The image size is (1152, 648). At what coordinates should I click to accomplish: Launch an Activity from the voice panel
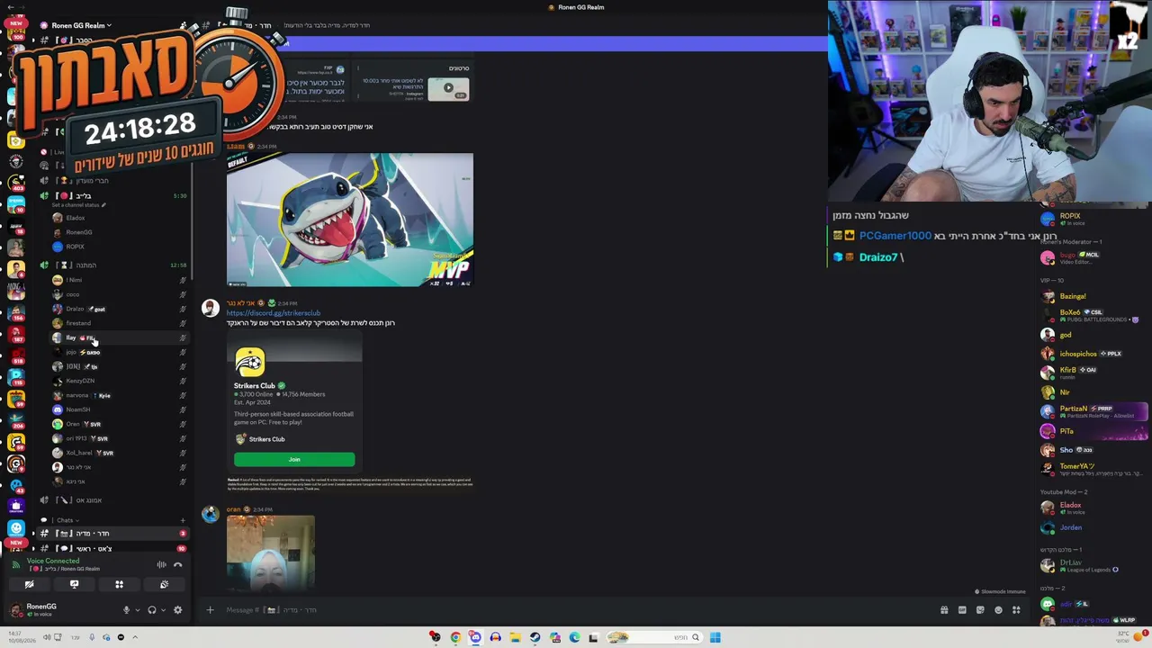click(119, 585)
